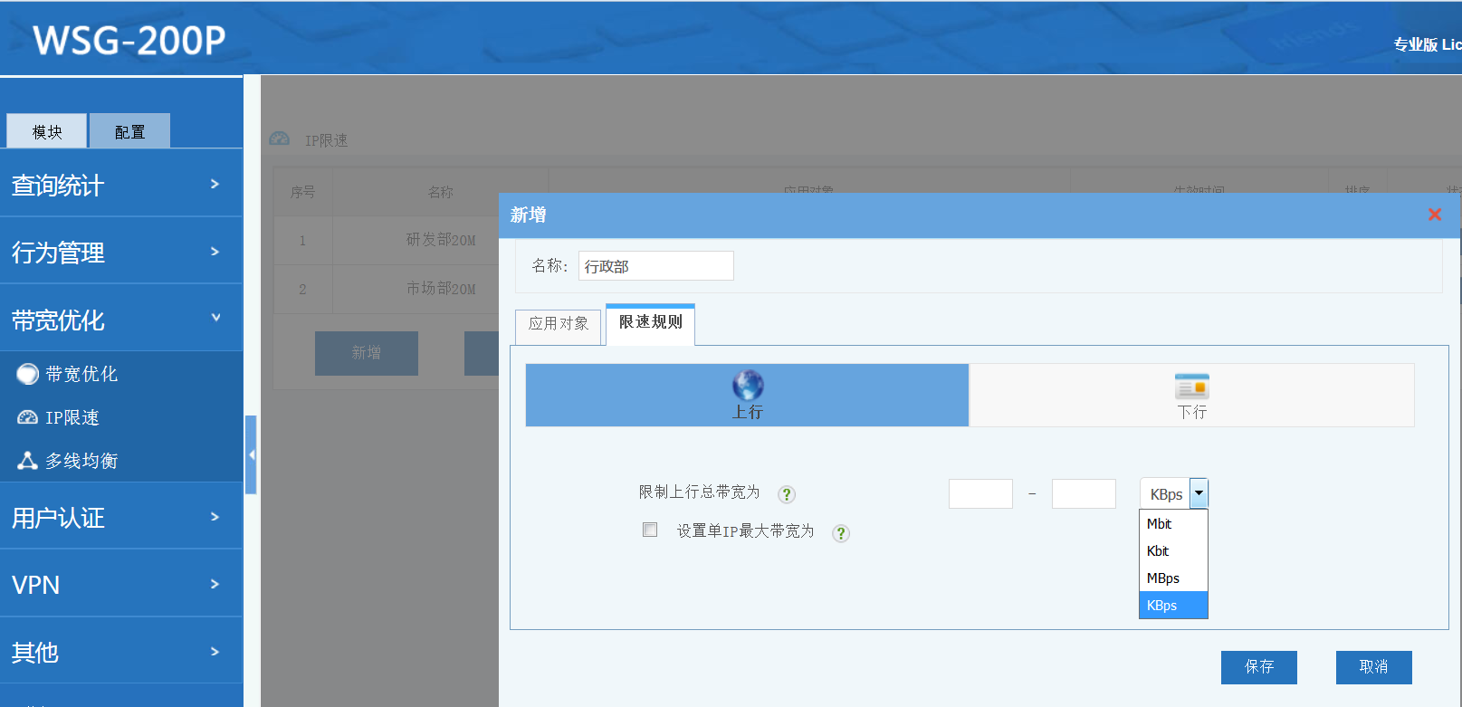
Task: Open IP限速 sidebar item with gauge icon
Action: click(x=28, y=417)
